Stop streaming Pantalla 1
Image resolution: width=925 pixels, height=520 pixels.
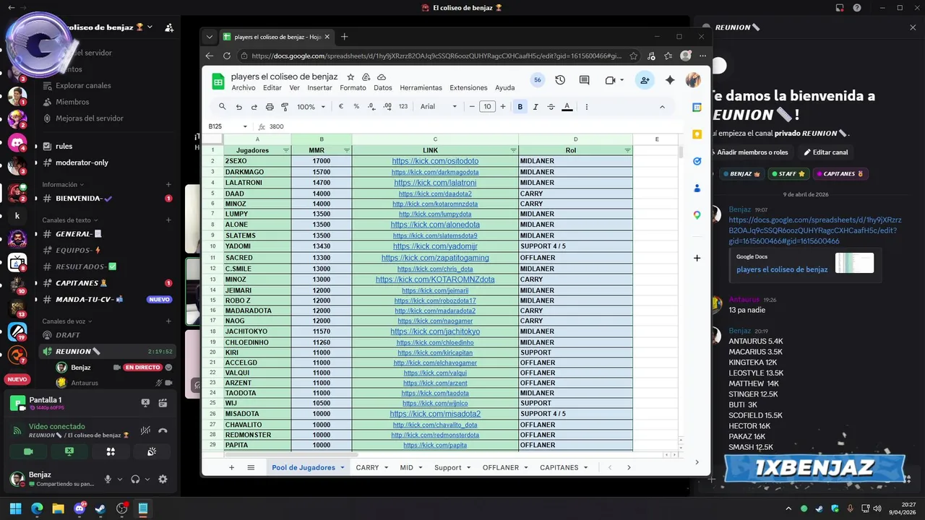(x=145, y=403)
